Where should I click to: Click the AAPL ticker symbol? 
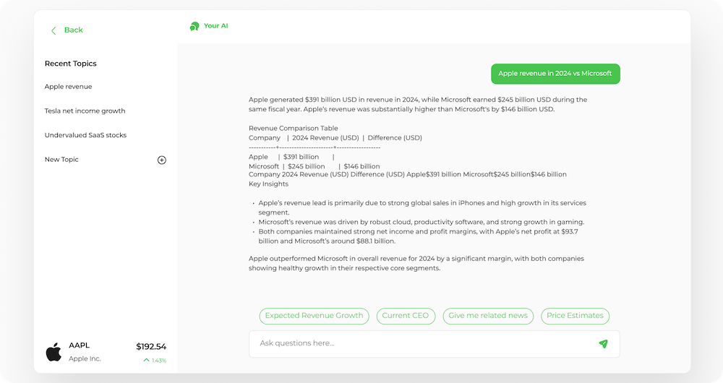(x=79, y=345)
